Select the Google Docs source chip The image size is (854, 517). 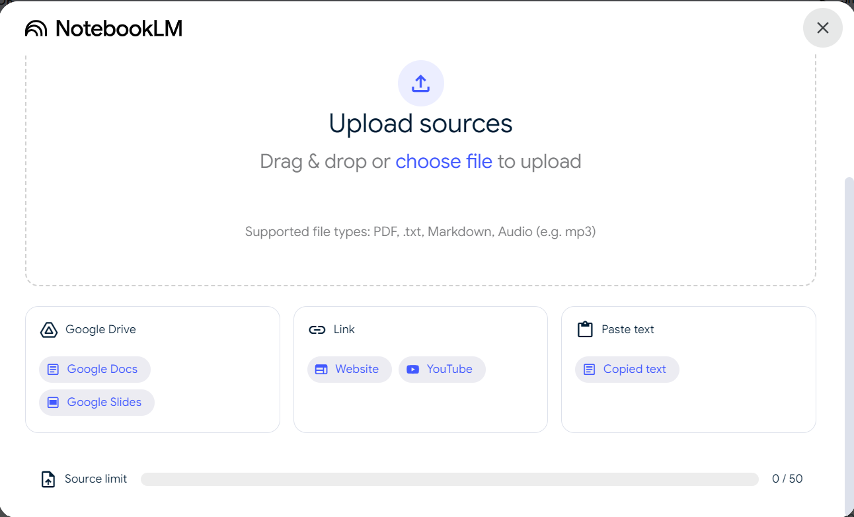point(95,370)
